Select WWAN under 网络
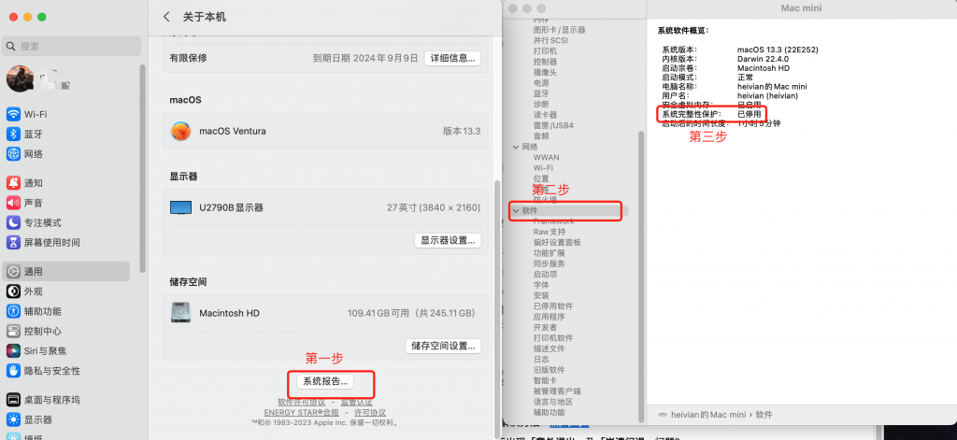957x440 pixels. coord(546,158)
